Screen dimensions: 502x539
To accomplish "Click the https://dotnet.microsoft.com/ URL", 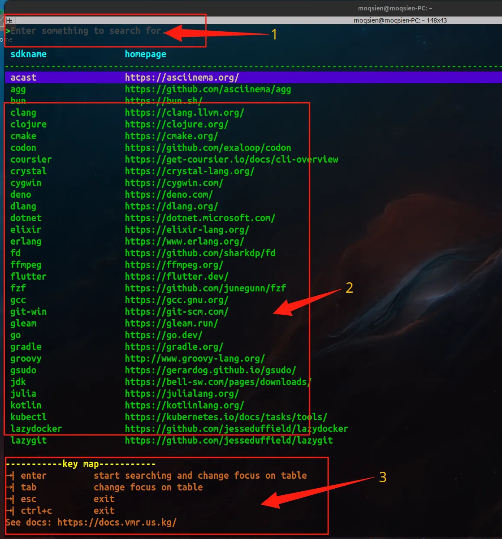I will tap(200, 218).
